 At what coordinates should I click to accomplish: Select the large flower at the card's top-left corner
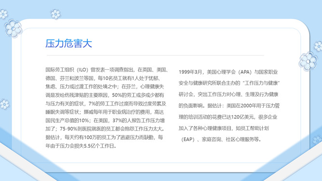(13, 29)
